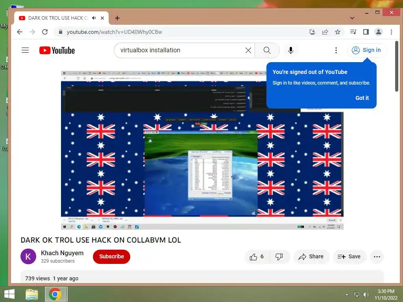Save the video to a playlist
This screenshot has width=403, height=302.
pyautogui.click(x=349, y=256)
